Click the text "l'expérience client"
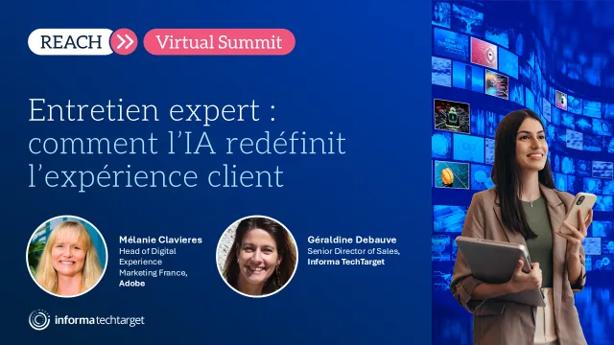 [155, 176]
